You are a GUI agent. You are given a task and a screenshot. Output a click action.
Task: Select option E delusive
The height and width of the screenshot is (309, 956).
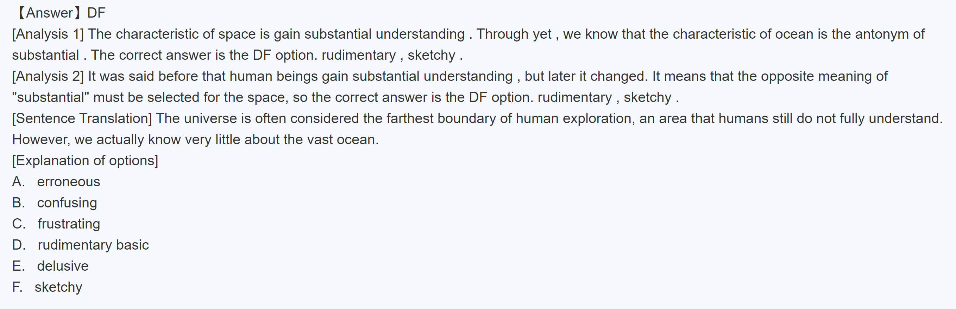coord(63,266)
